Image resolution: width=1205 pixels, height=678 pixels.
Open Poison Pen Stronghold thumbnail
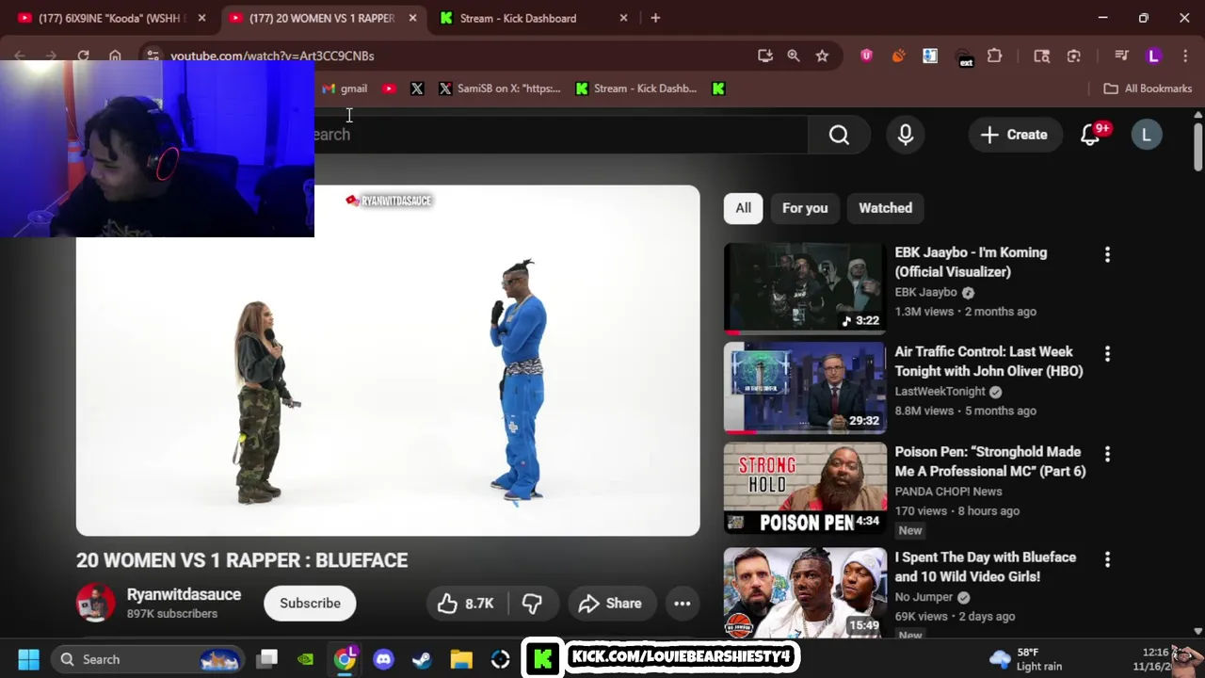pos(805,488)
